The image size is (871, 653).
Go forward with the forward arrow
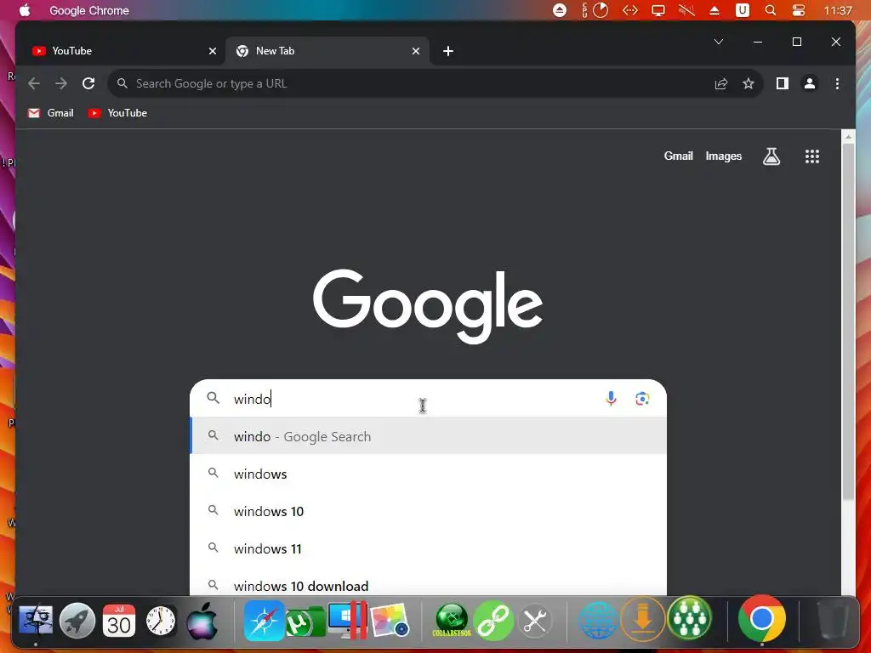coord(61,83)
